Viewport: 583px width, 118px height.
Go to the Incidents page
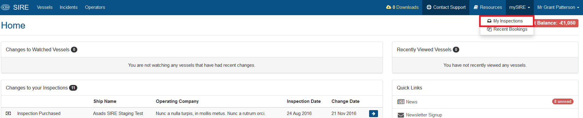69,7
